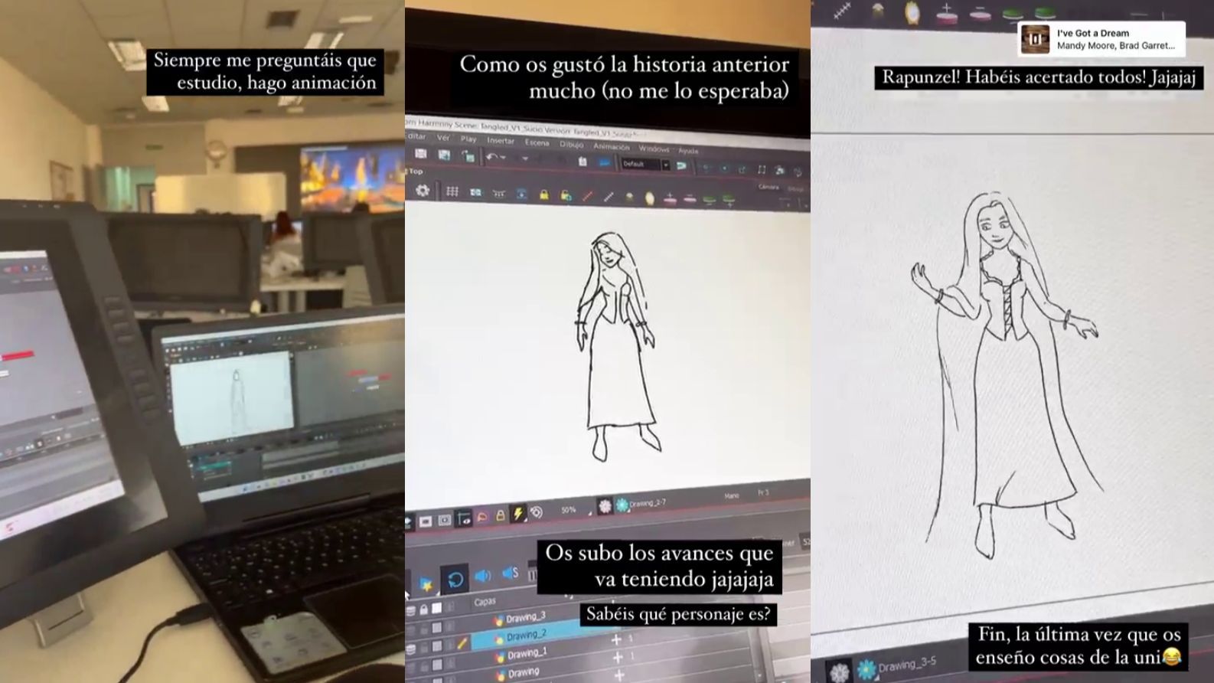Toggle visibility checkbox of the Drawing_2 layer

(437, 646)
